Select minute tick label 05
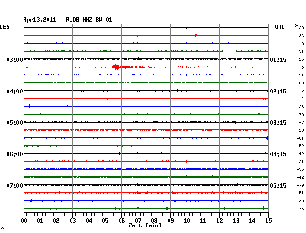 pos(105,220)
